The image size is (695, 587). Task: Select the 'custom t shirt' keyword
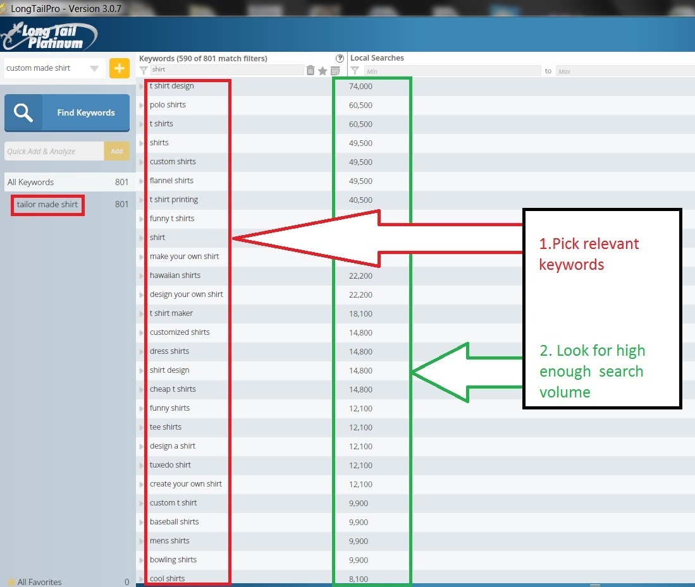[x=173, y=503]
